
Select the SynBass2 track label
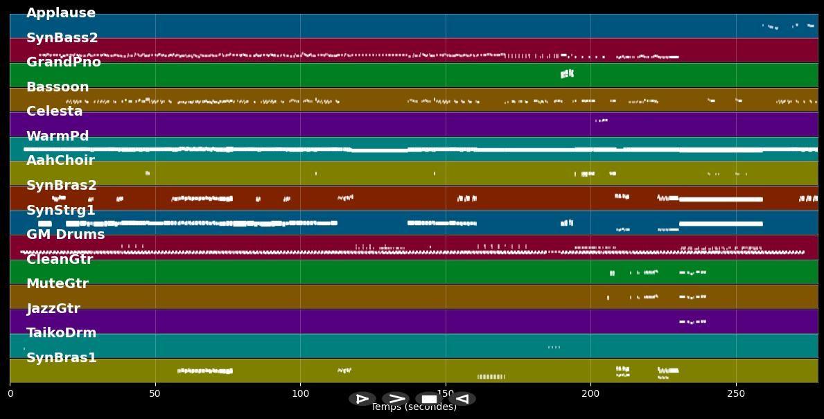click(x=62, y=38)
